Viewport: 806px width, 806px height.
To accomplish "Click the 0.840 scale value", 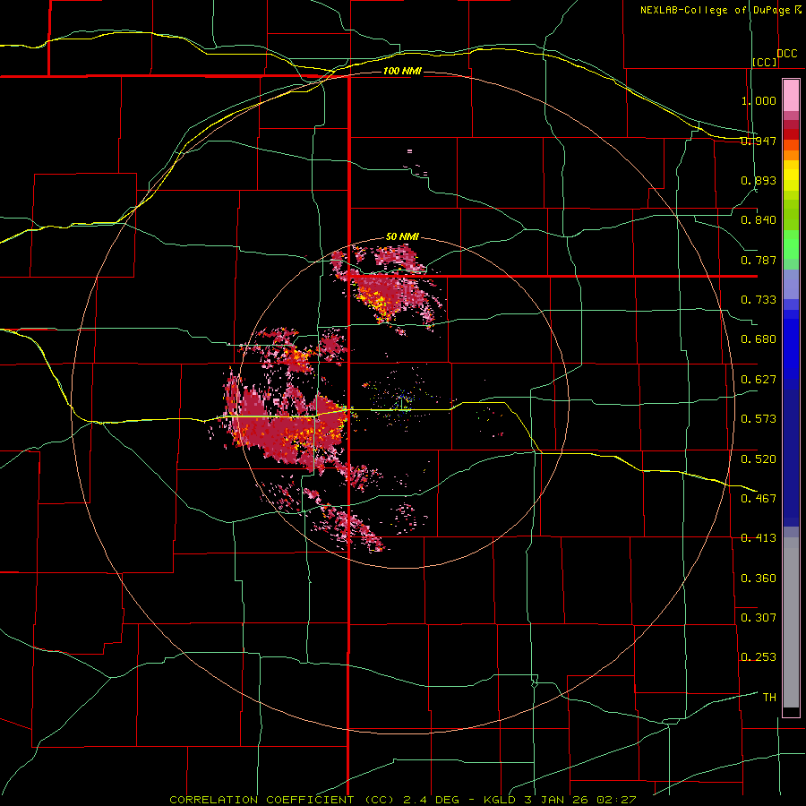I will tap(759, 220).
